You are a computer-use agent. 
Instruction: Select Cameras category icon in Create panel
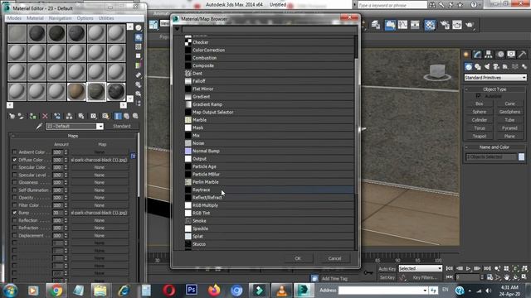pos(496,66)
